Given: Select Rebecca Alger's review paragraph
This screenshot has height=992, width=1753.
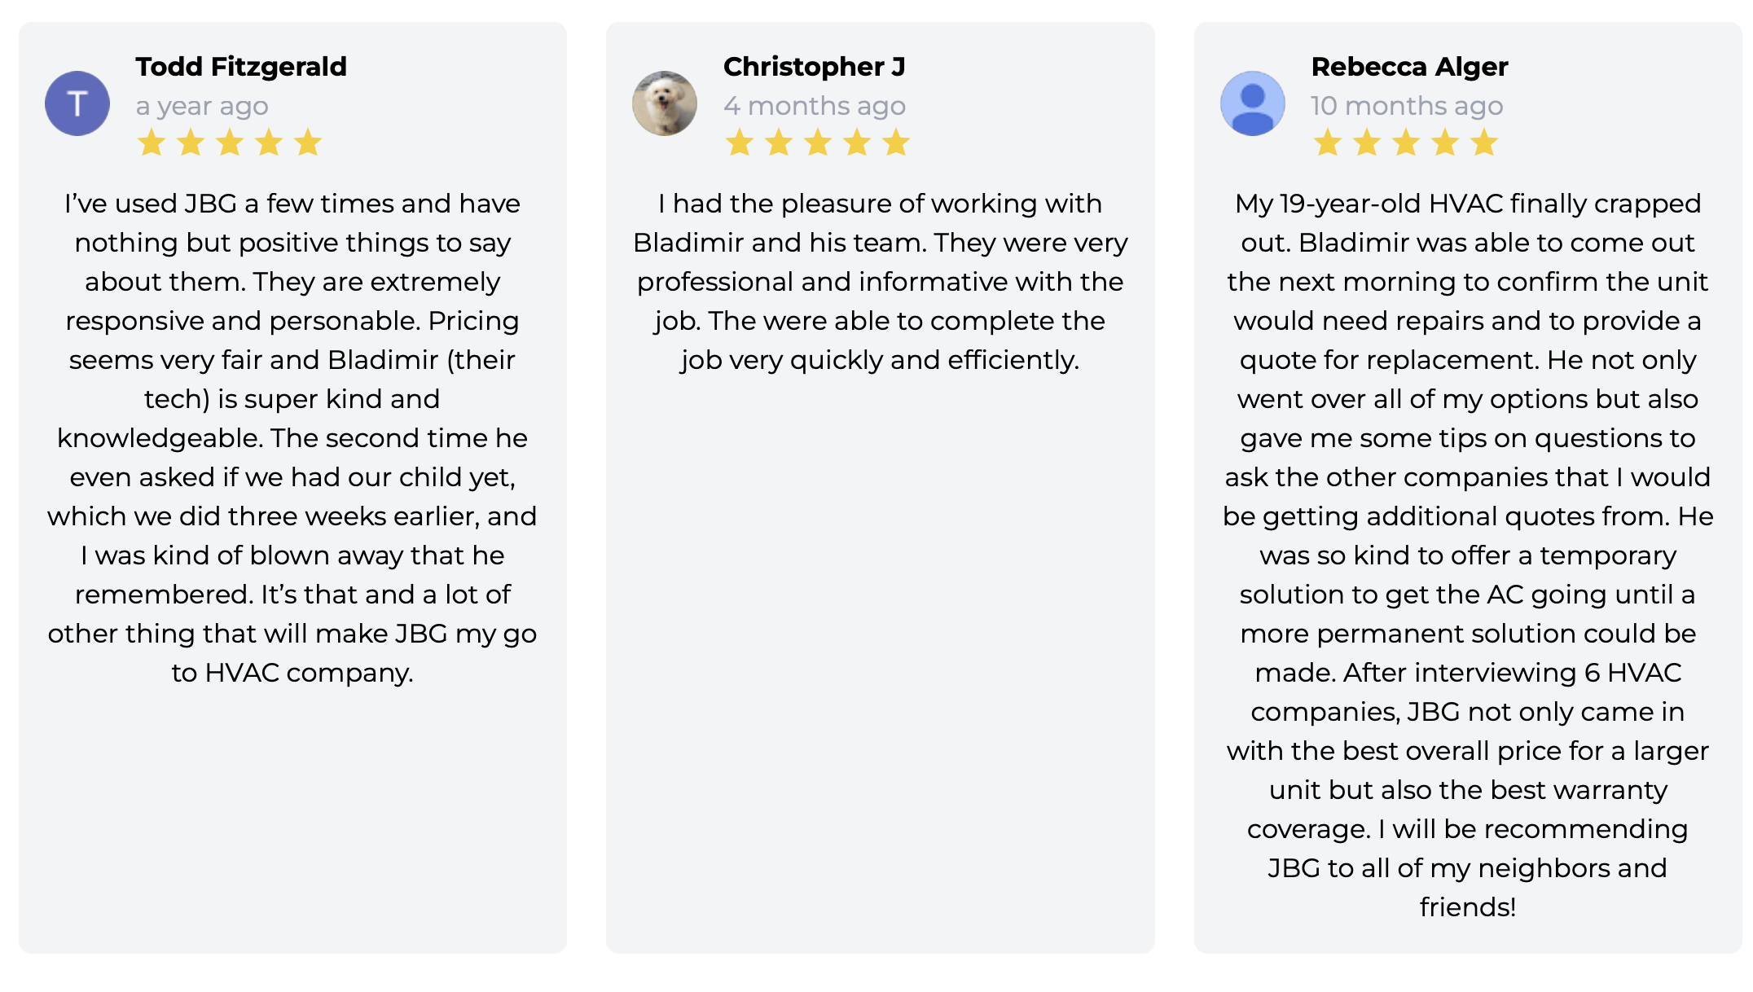Looking at the screenshot, I should pyautogui.click(x=1468, y=555).
